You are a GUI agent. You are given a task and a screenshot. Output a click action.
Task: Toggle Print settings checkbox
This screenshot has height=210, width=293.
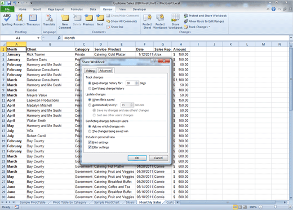tap(90, 142)
